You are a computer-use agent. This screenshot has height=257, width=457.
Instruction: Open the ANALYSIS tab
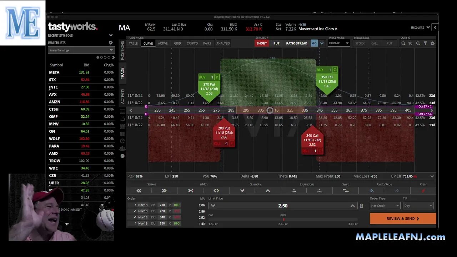click(x=223, y=44)
